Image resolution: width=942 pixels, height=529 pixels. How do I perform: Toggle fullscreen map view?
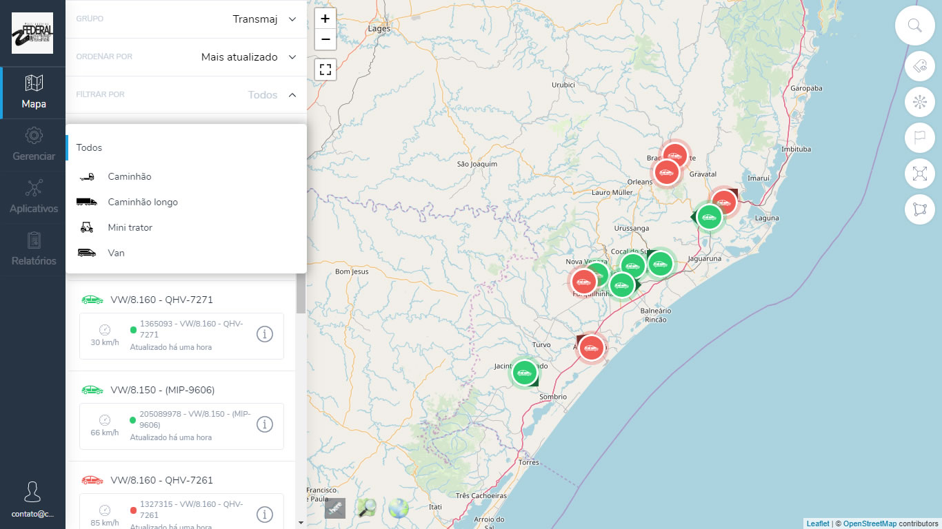coord(325,70)
